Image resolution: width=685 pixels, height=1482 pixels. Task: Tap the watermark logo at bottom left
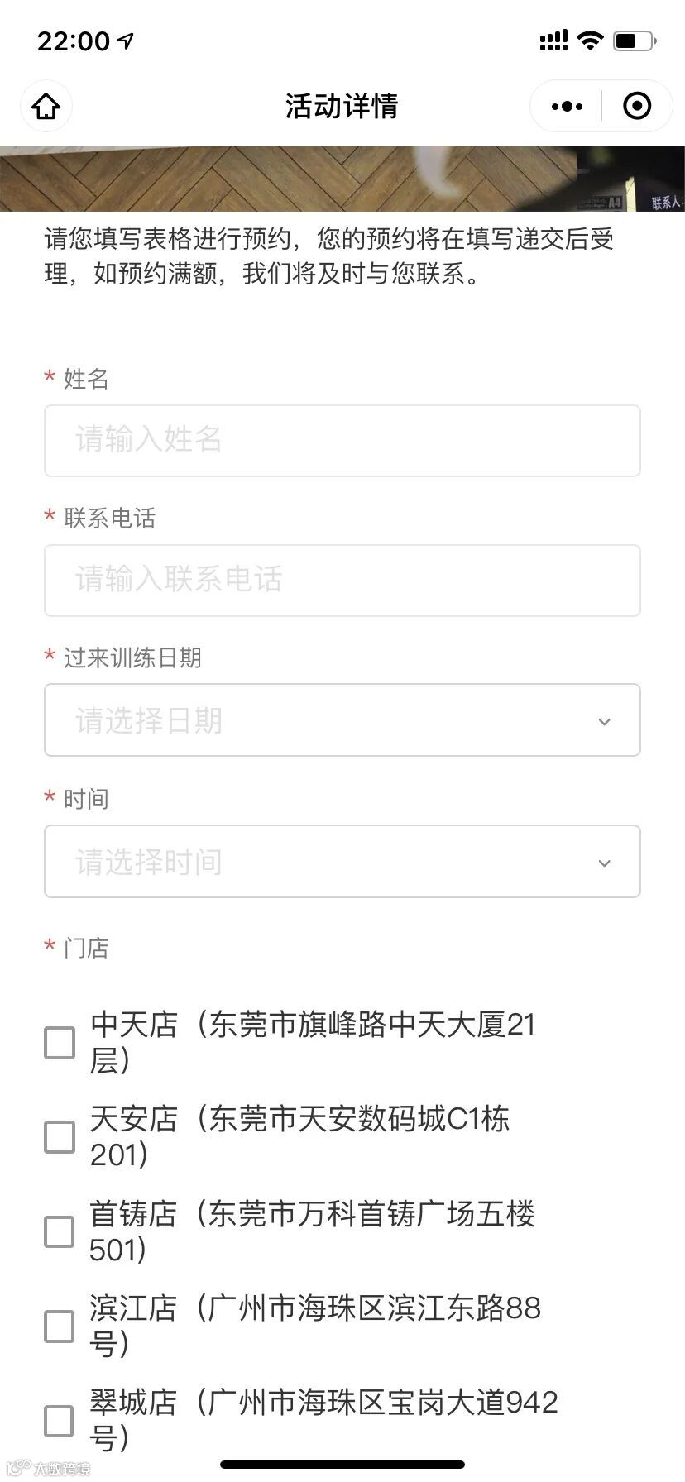[48, 1469]
